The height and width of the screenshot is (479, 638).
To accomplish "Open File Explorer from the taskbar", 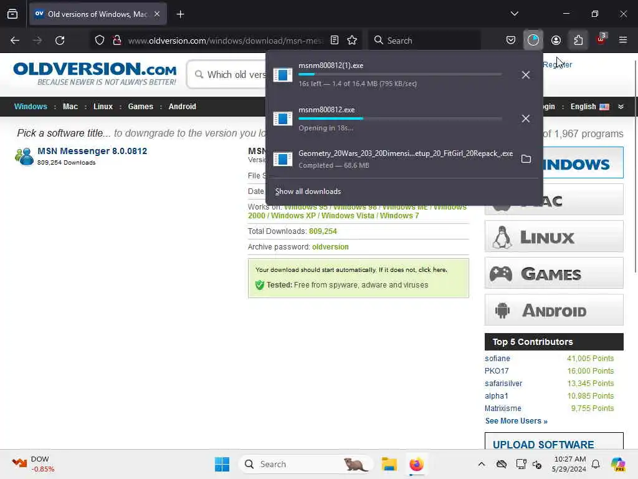I will [389, 464].
